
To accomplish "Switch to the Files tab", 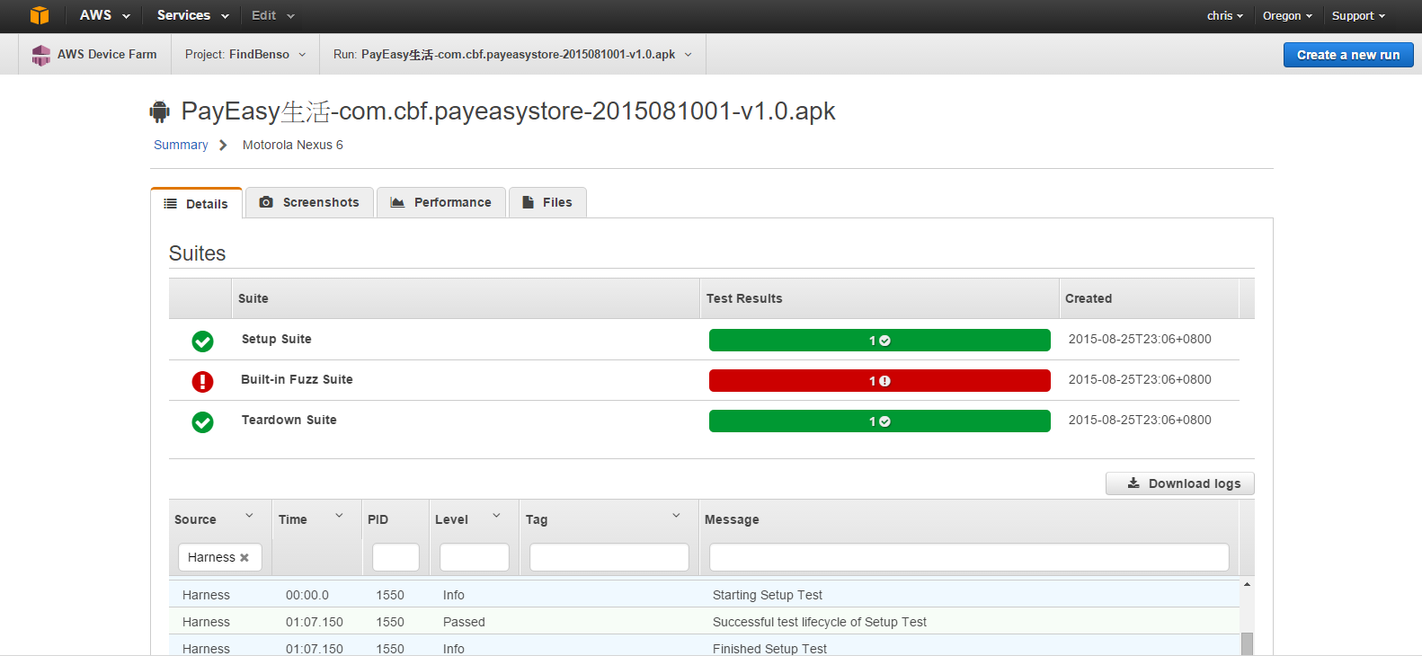I will point(547,202).
